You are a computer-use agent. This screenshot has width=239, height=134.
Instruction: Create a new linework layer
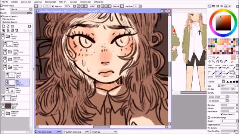point(8,26)
